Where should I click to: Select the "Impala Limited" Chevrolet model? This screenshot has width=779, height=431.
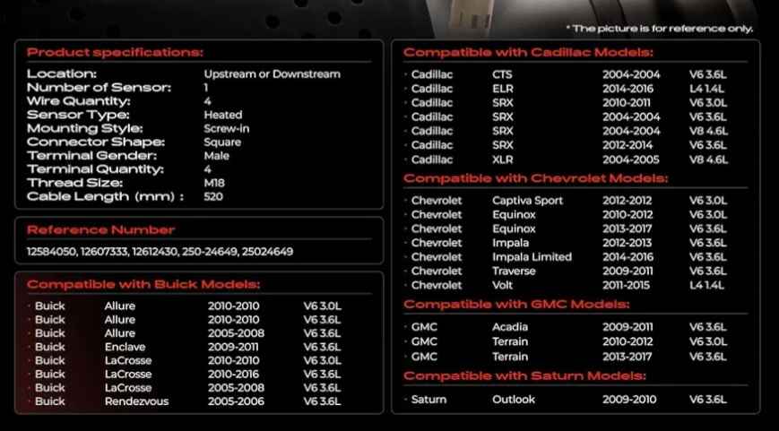click(x=532, y=257)
